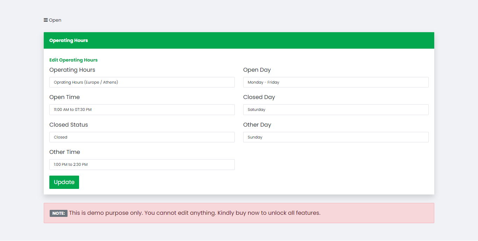478x241 pixels.
Task: Click the demo purpose notice text
Action: point(195,213)
